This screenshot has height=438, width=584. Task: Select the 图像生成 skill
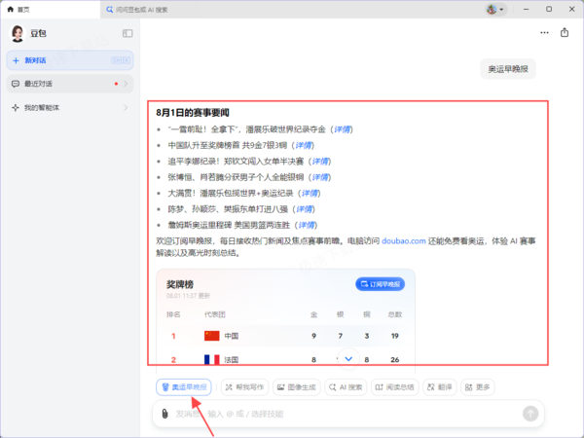pyautogui.click(x=297, y=387)
